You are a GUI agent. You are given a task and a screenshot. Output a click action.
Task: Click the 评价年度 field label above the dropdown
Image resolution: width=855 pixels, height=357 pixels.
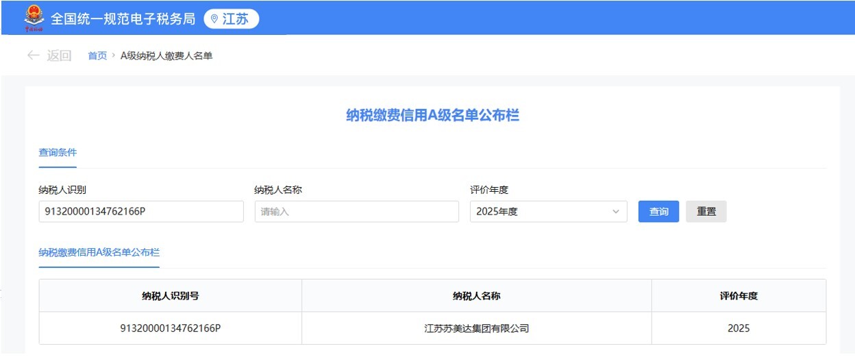[489, 190]
